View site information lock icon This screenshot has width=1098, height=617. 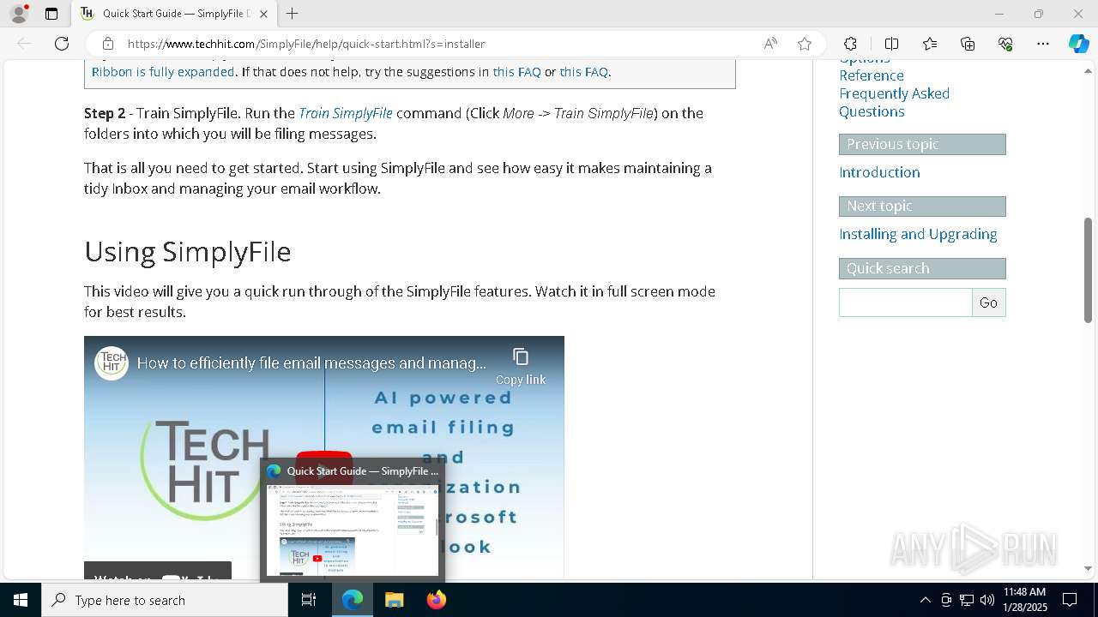coord(108,44)
